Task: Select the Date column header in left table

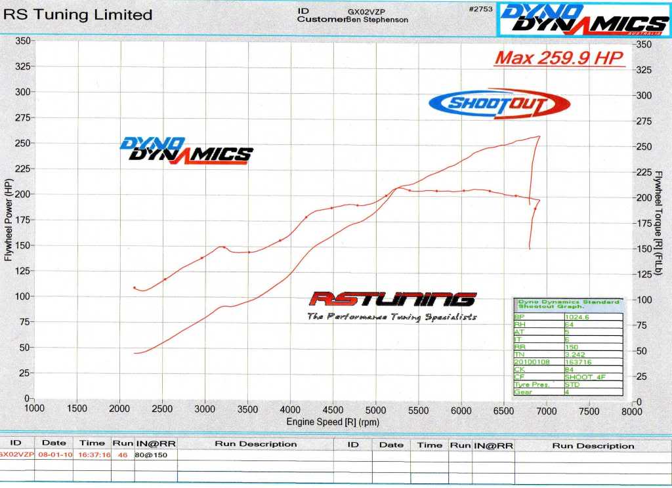Action: tap(54, 444)
